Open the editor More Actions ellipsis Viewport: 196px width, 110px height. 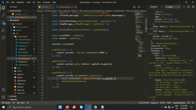coord(143,7)
